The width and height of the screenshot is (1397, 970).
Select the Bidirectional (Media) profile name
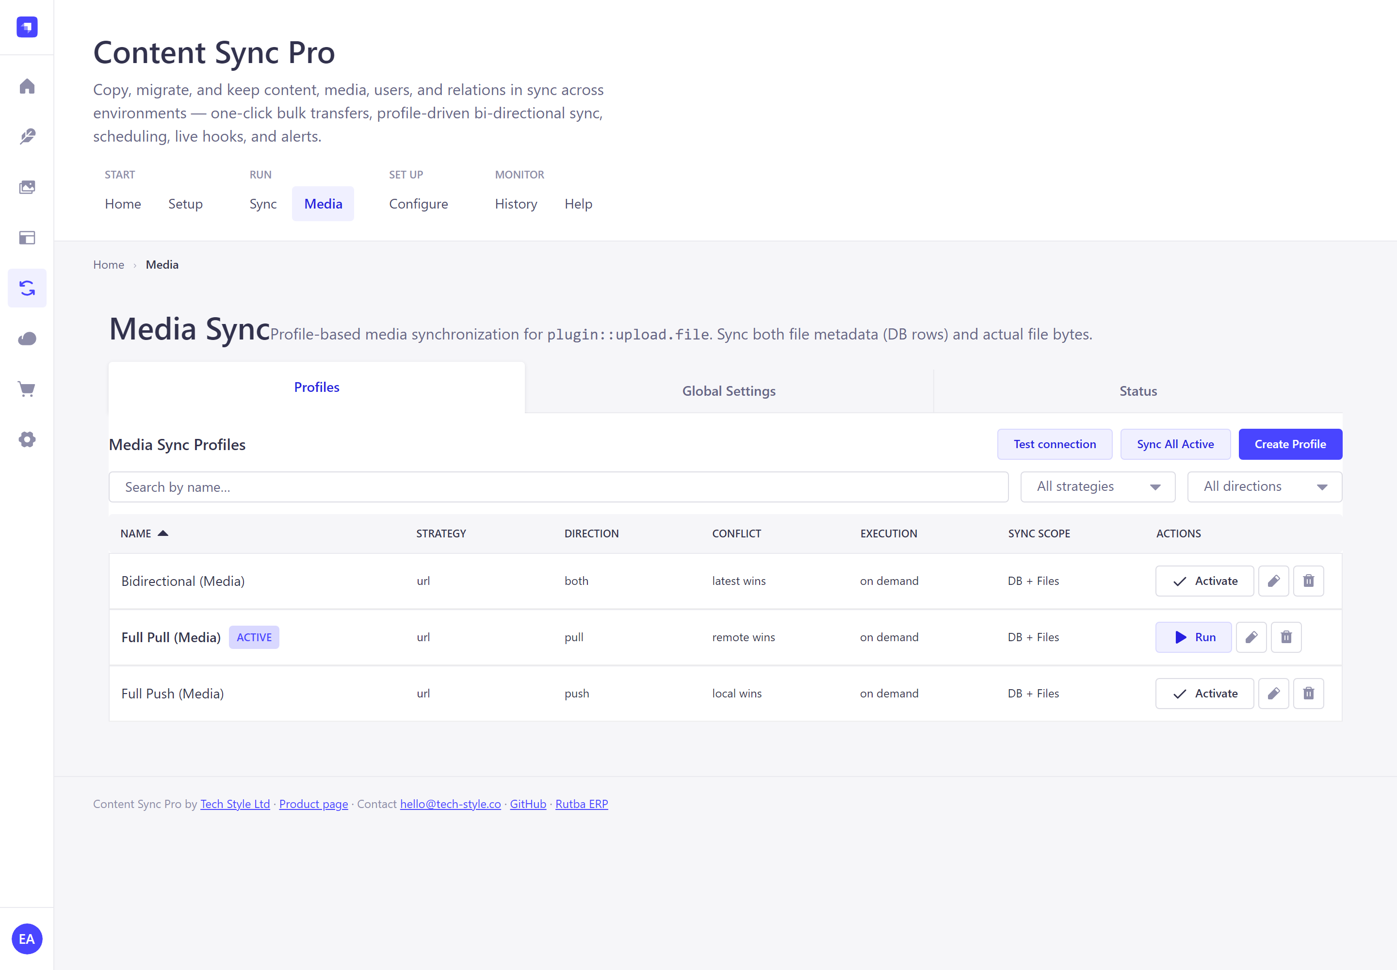183,581
